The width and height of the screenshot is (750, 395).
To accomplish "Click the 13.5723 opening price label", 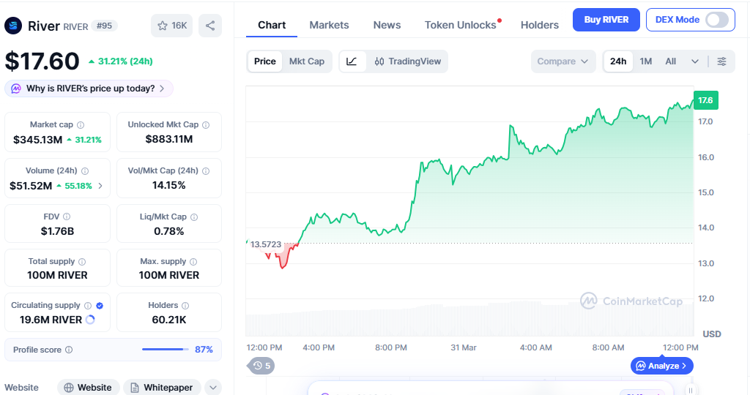I will 266,244.
